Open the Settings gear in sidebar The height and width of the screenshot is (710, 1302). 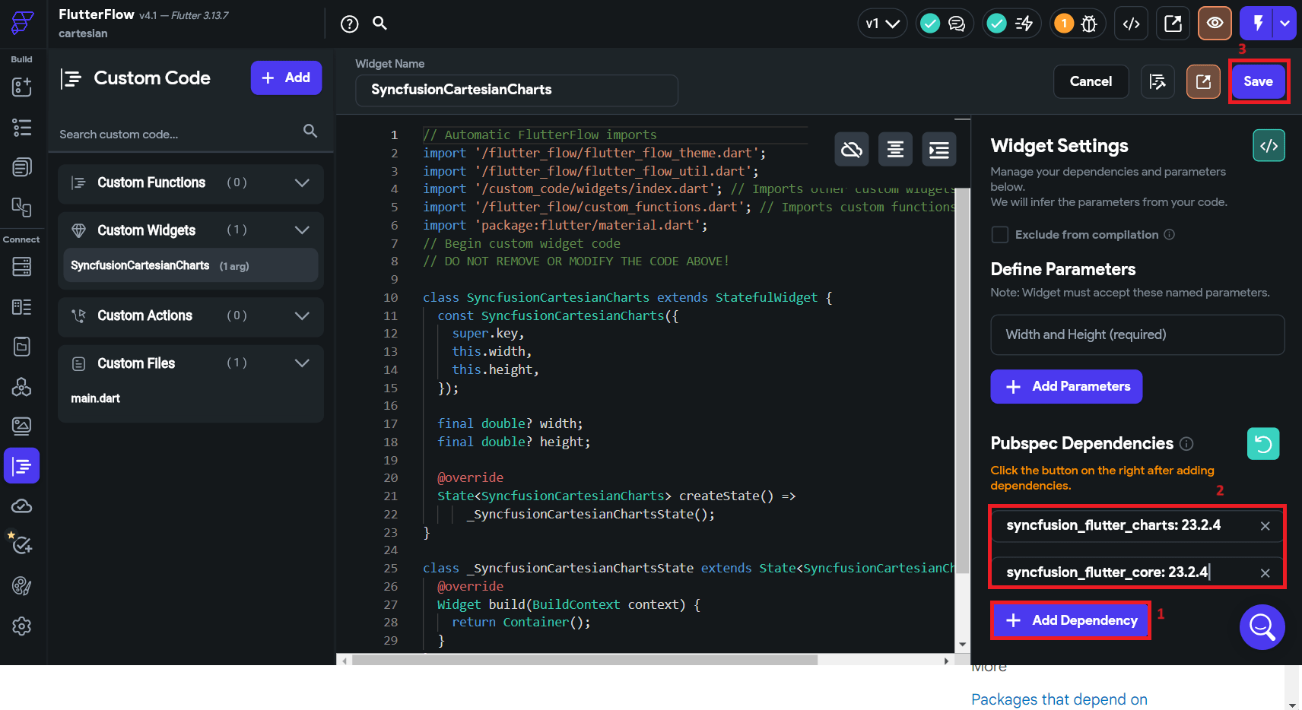[x=22, y=626]
